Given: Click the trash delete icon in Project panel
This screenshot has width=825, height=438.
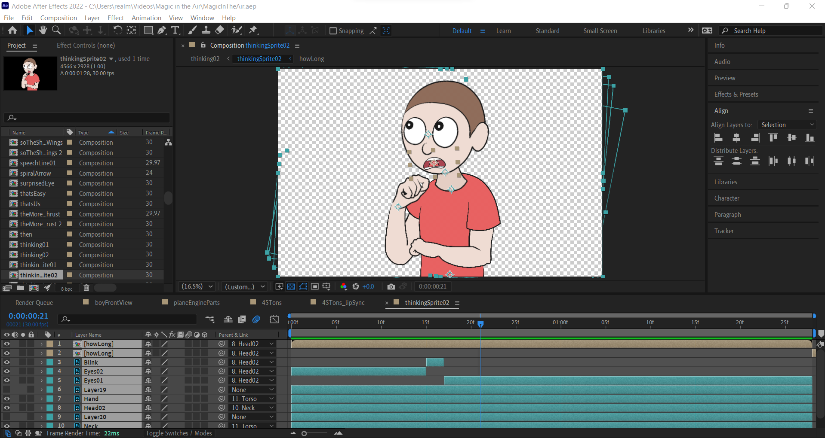Looking at the screenshot, I should [x=86, y=288].
